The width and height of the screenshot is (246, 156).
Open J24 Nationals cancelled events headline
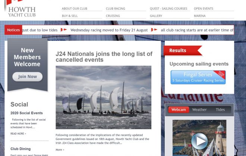(104, 57)
